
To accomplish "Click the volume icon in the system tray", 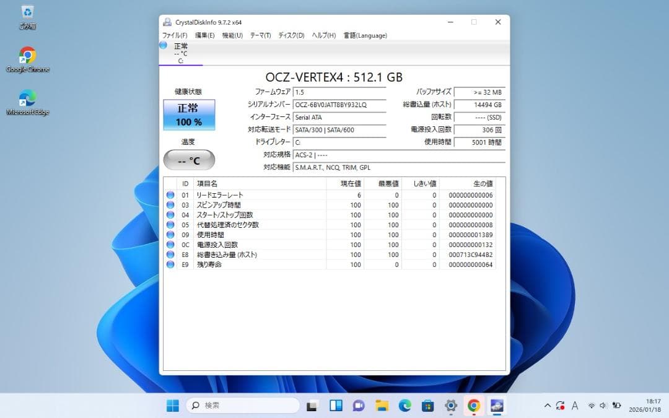I will 603,406.
